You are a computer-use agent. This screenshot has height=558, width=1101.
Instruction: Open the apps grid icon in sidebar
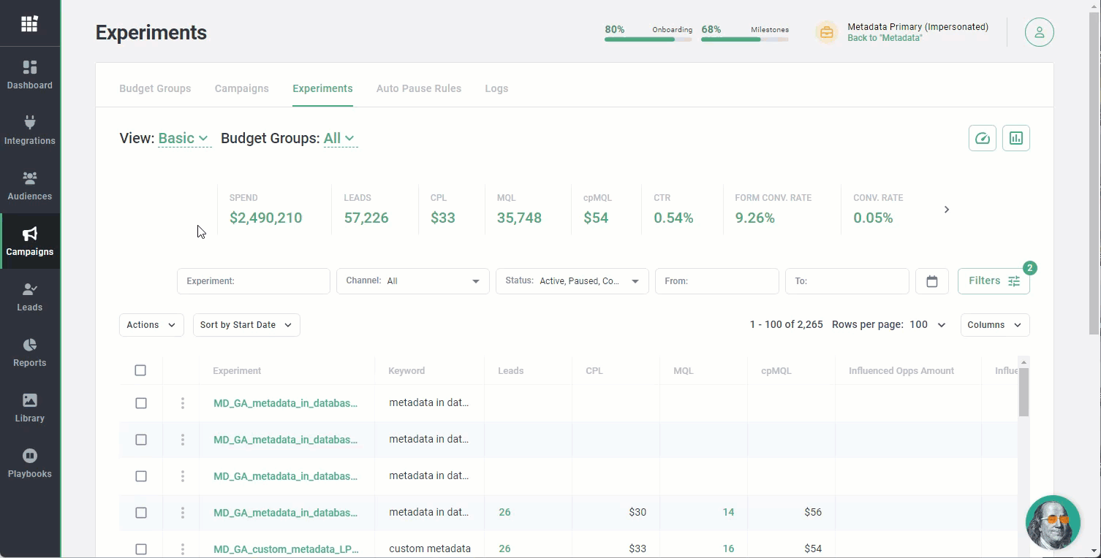[x=29, y=24]
